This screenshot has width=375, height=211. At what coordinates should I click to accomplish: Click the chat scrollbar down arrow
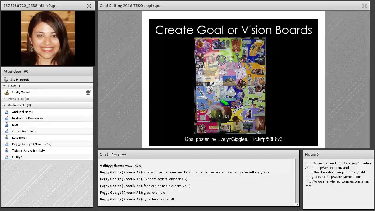coord(297,205)
